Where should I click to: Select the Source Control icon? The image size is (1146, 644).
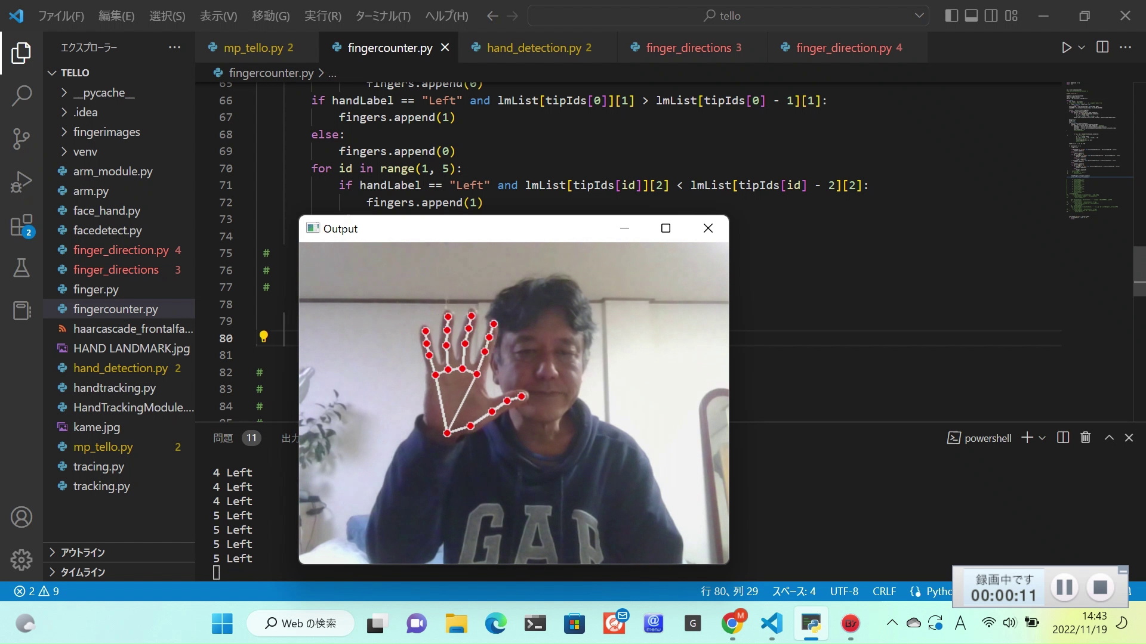pos(21,138)
